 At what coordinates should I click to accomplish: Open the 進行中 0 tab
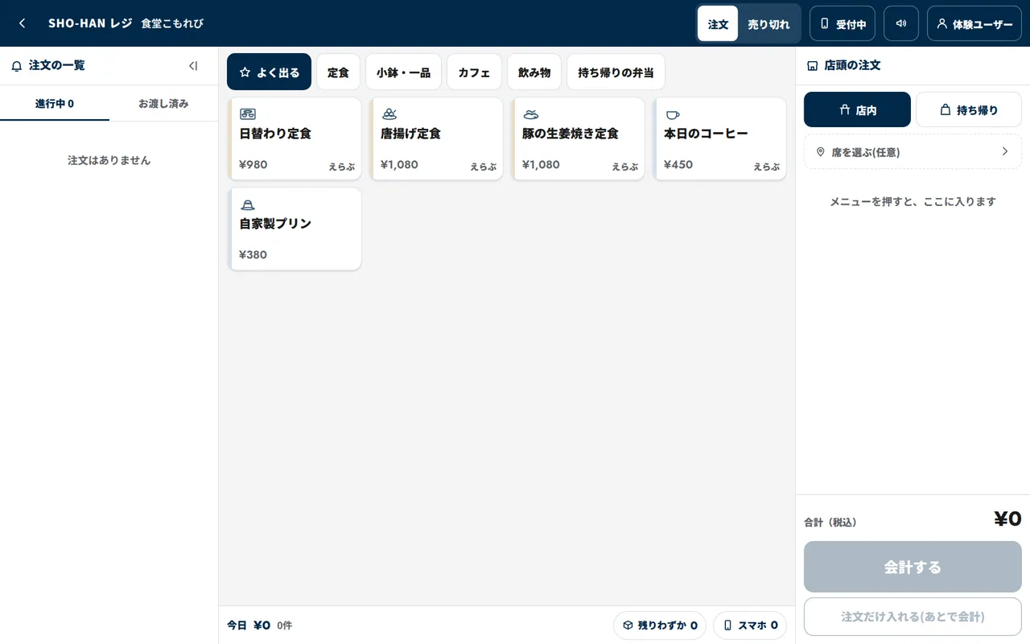55,104
